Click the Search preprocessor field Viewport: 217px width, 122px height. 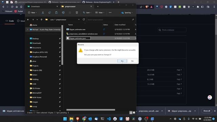point(111,20)
